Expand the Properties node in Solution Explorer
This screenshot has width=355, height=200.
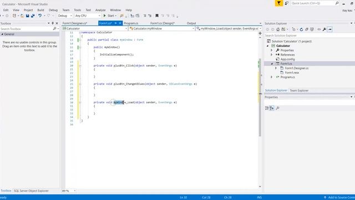(272, 51)
